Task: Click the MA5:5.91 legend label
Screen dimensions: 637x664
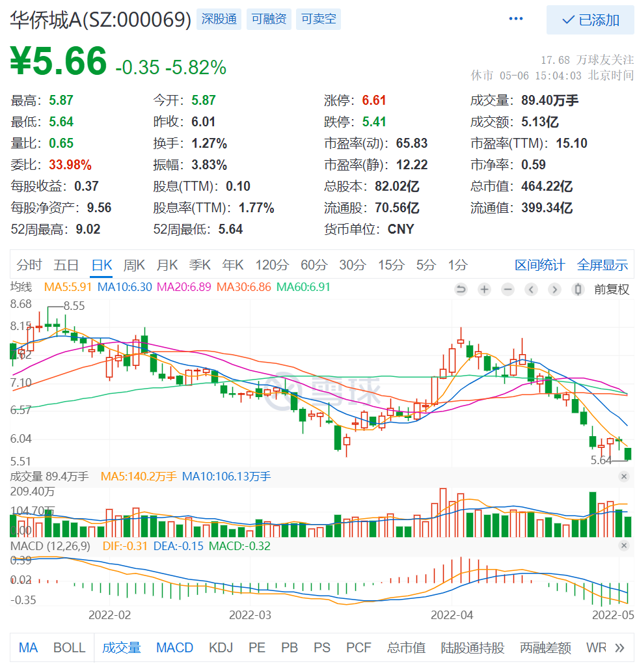Action: pos(68,287)
